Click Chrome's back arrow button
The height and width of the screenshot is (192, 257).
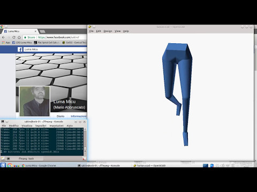3,37
